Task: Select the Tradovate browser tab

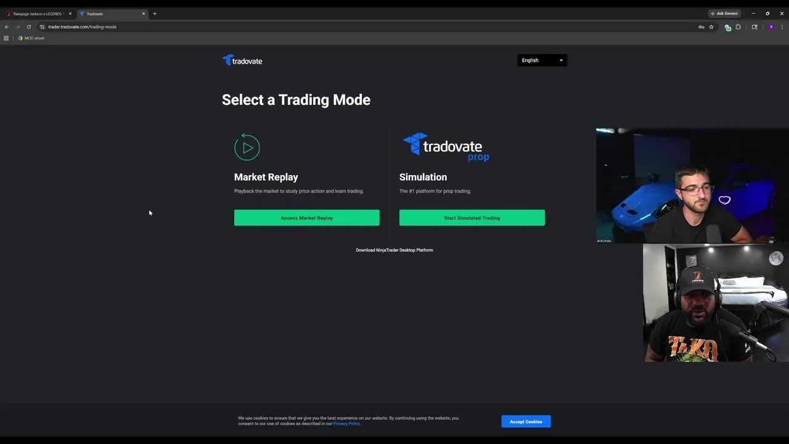Action: 112,14
